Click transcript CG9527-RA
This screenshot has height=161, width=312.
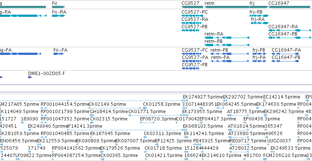[195, 19]
